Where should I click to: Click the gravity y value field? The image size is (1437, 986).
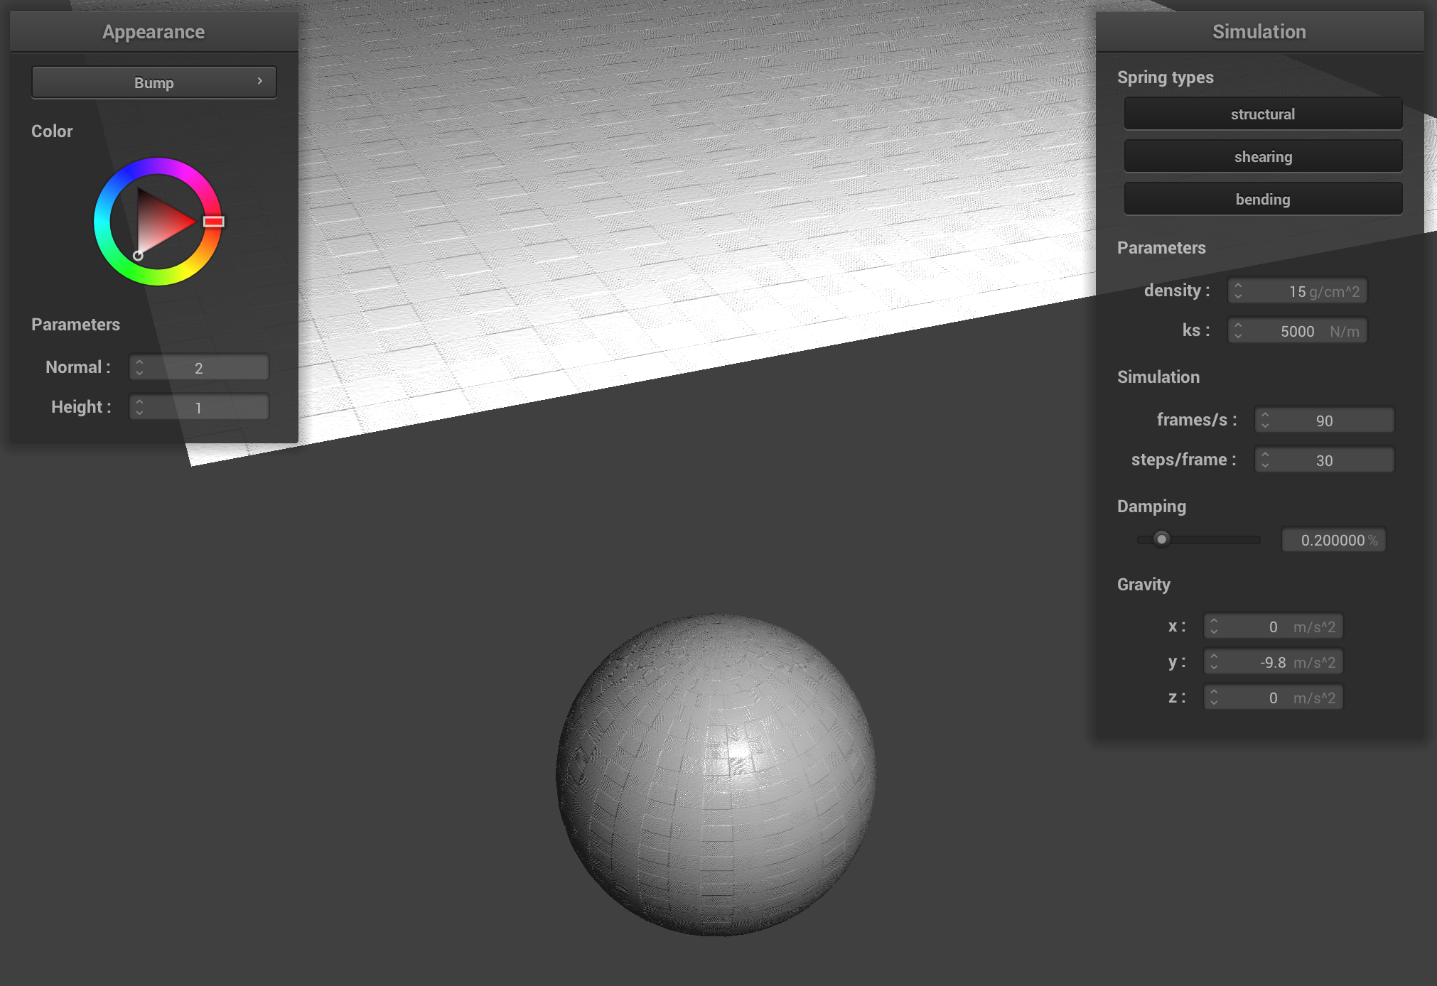pos(1272,662)
